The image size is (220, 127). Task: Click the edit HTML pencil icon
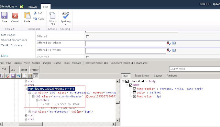click(x=30, y=76)
